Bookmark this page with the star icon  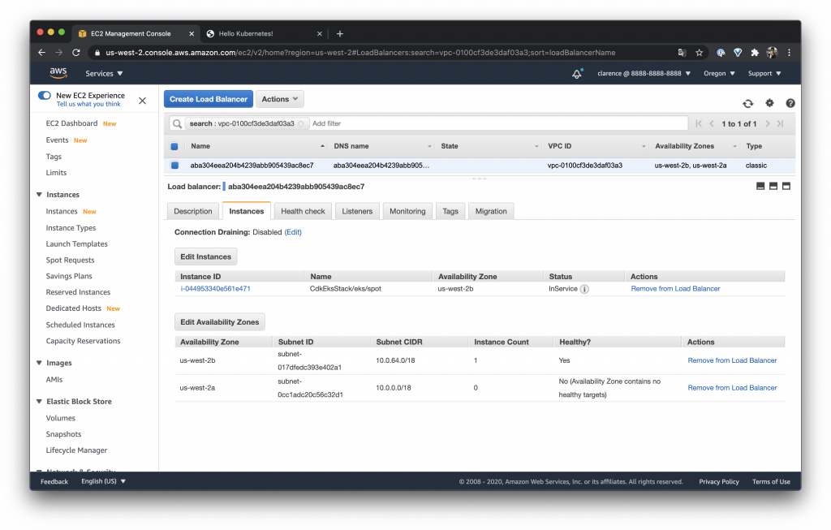[699, 53]
